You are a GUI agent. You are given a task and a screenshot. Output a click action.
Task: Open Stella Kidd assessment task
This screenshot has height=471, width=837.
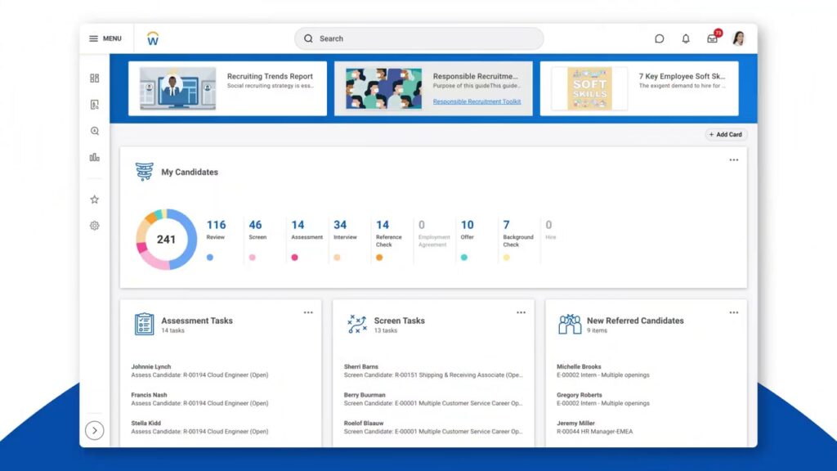[x=199, y=427]
